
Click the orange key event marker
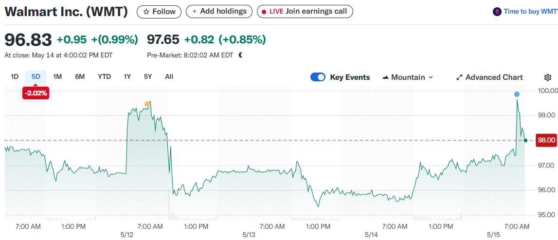(x=147, y=104)
